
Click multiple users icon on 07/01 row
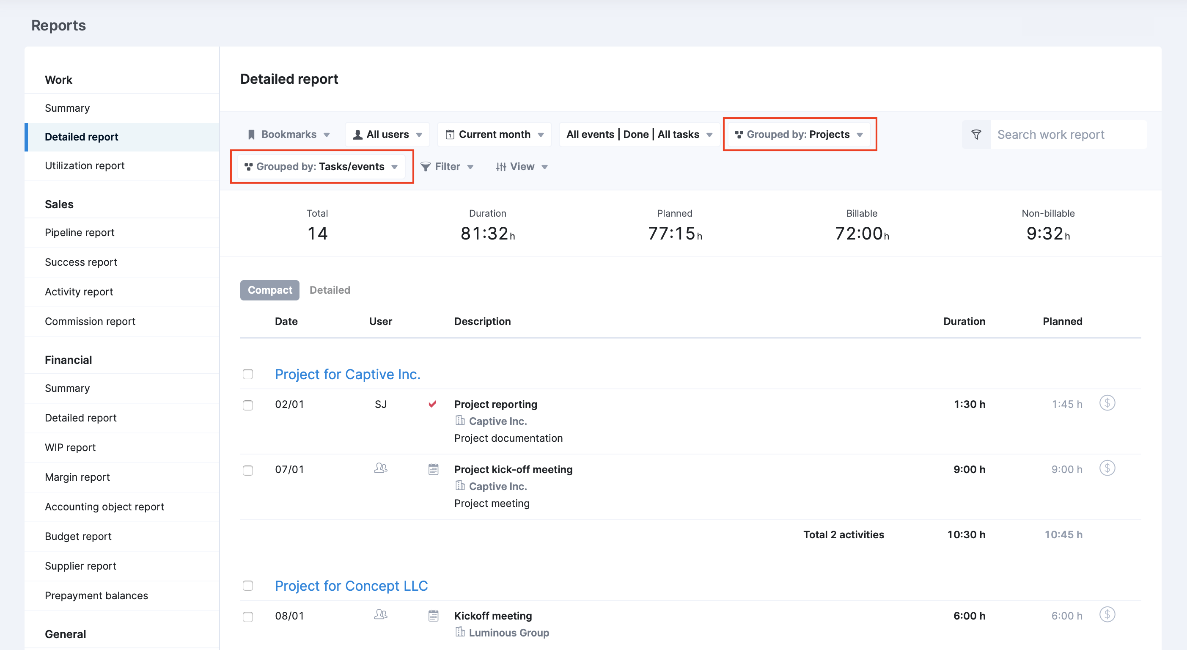tap(381, 468)
